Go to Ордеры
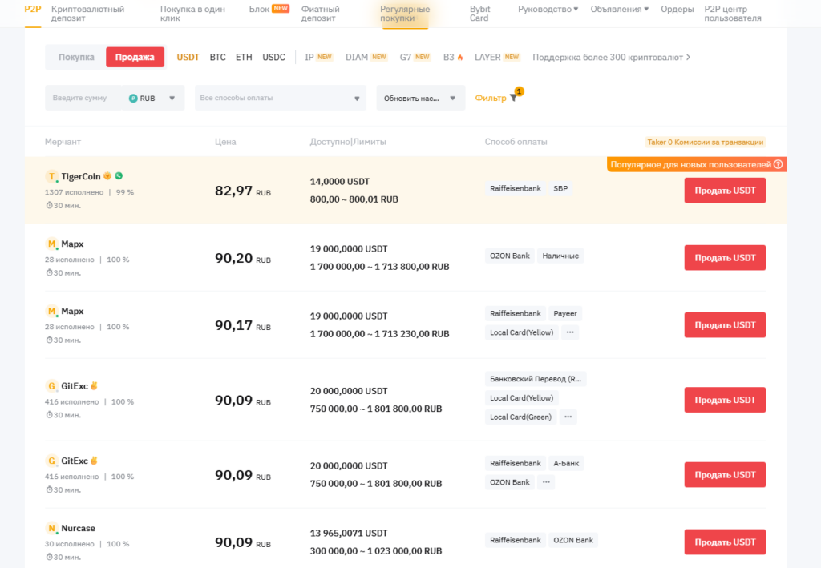Image resolution: width=821 pixels, height=568 pixels. (677, 9)
